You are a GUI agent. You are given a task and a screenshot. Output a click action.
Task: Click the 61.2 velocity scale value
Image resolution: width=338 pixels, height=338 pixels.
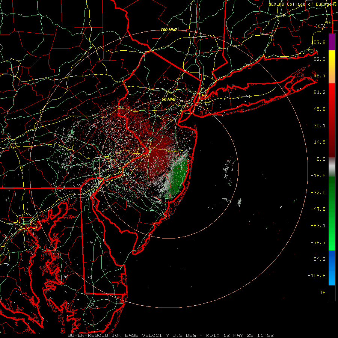[x=320, y=92]
